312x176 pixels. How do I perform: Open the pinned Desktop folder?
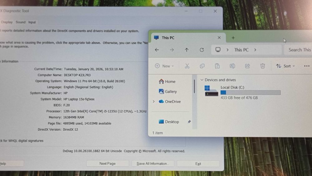point(169,122)
